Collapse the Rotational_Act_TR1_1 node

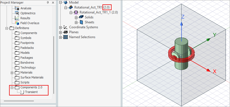pyautogui.click(x=71, y=12)
